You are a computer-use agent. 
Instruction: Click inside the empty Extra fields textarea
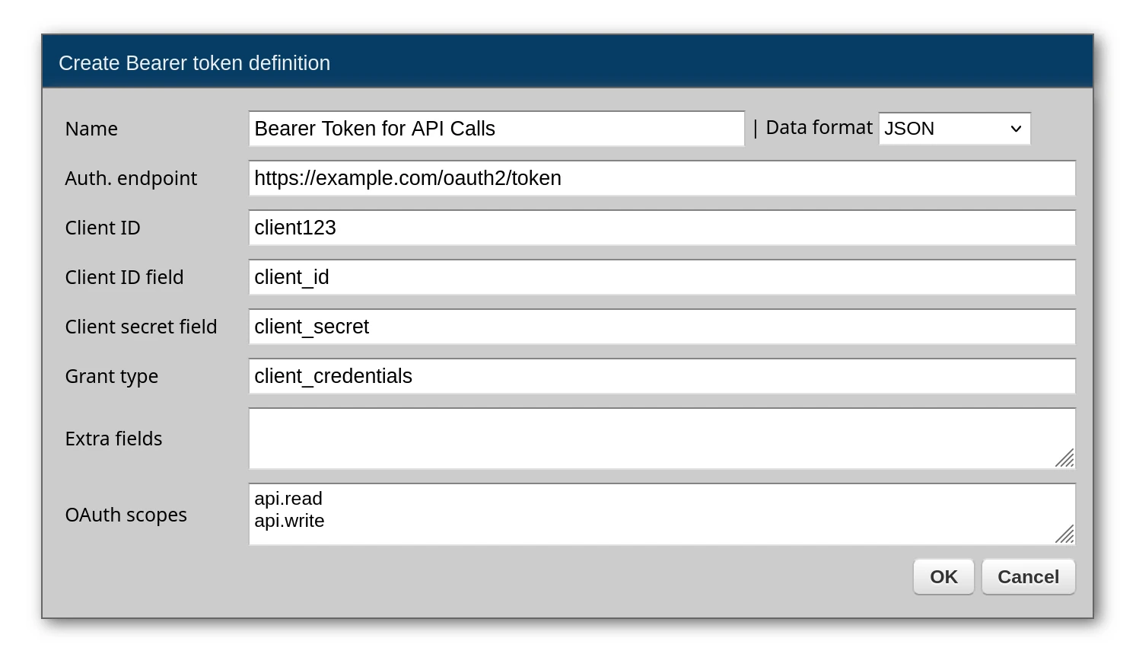tap(654, 439)
